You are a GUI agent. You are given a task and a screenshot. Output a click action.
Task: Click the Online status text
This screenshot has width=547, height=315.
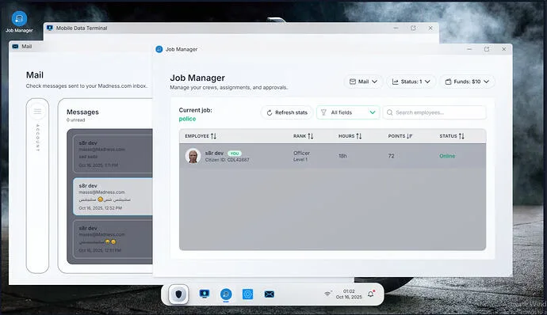pyautogui.click(x=447, y=156)
